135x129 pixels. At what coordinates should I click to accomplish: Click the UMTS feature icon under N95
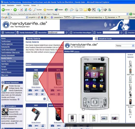30,94
